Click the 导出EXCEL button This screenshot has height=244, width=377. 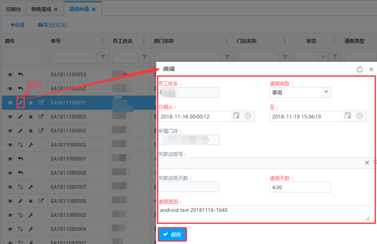pyautogui.click(x=52, y=25)
